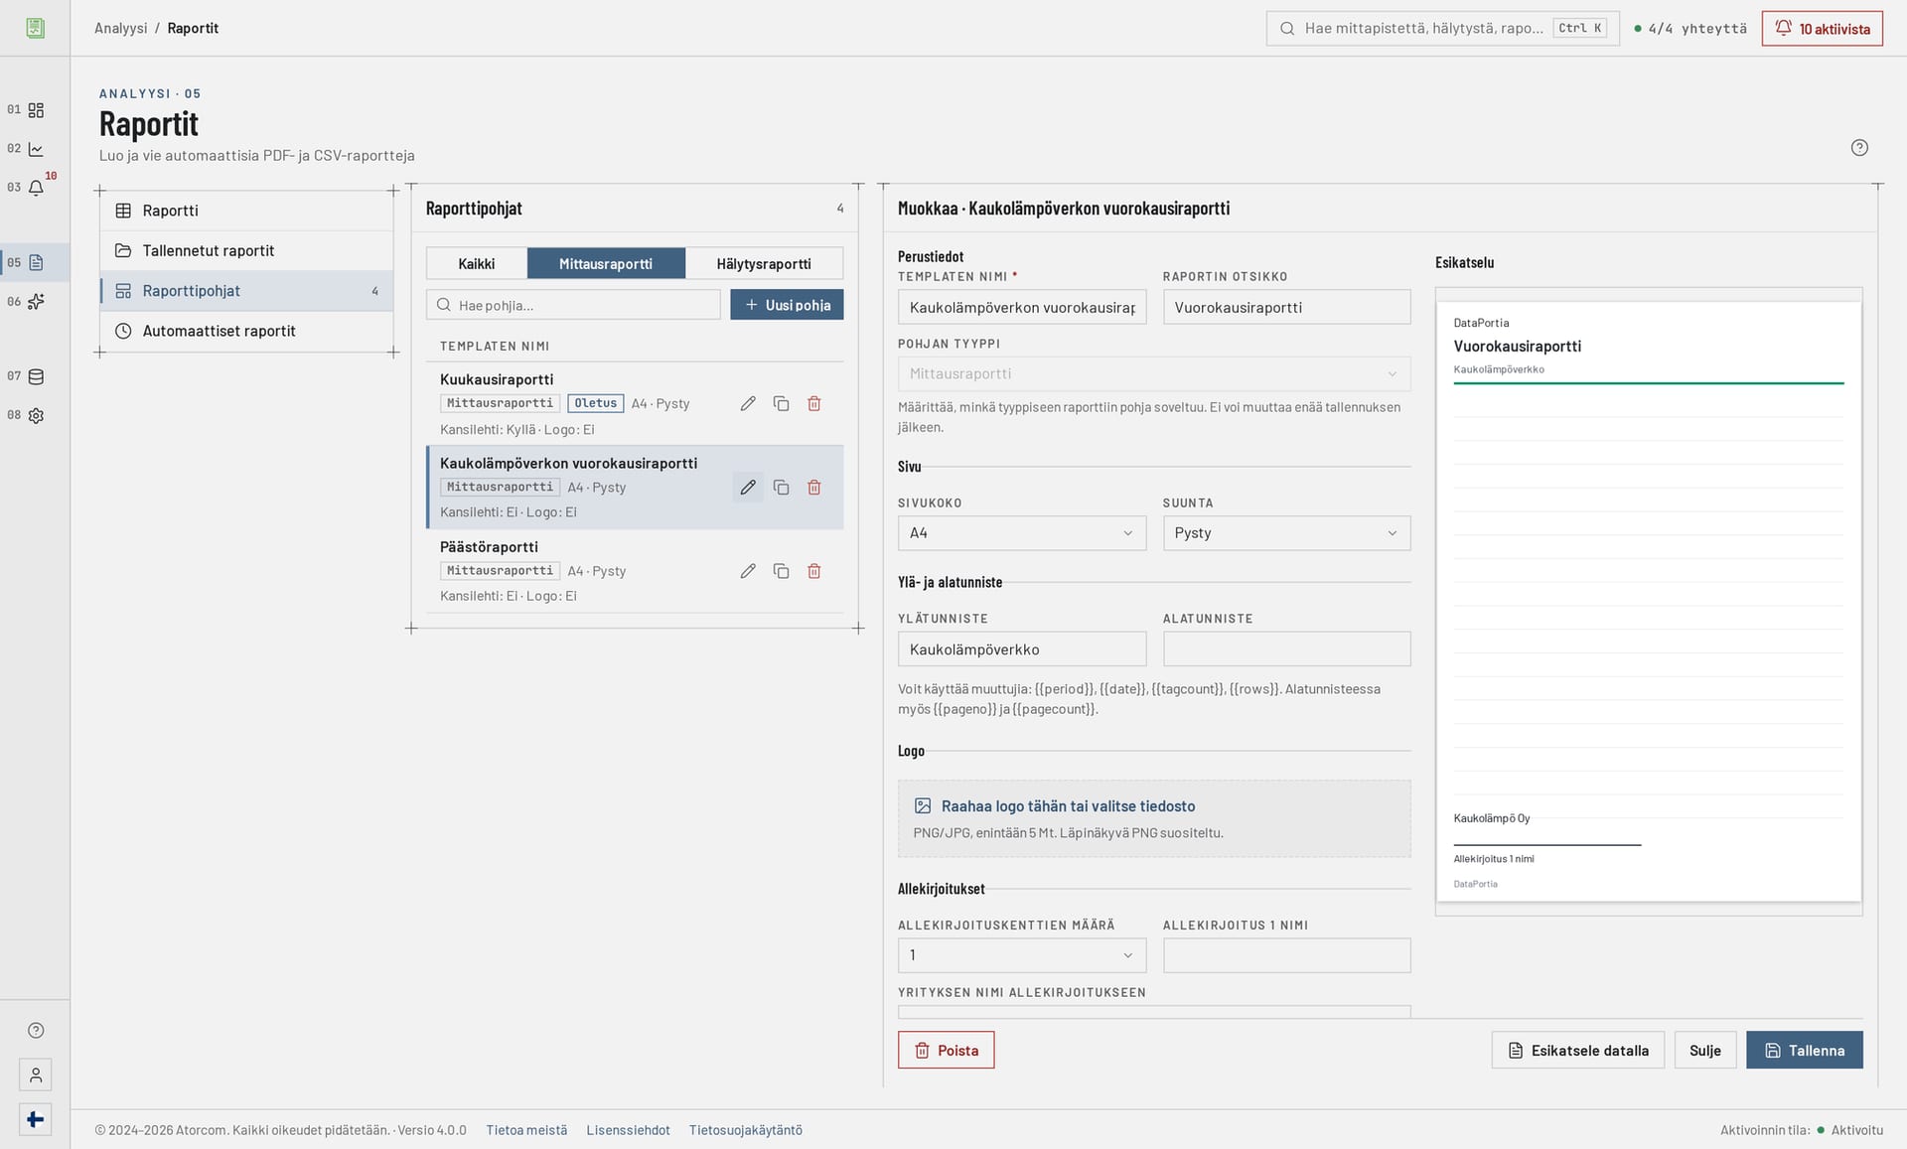This screenshot has height=1149, width=1907.
Task: Open the trends chart icon in sidebar
Action: coord(36,149)
